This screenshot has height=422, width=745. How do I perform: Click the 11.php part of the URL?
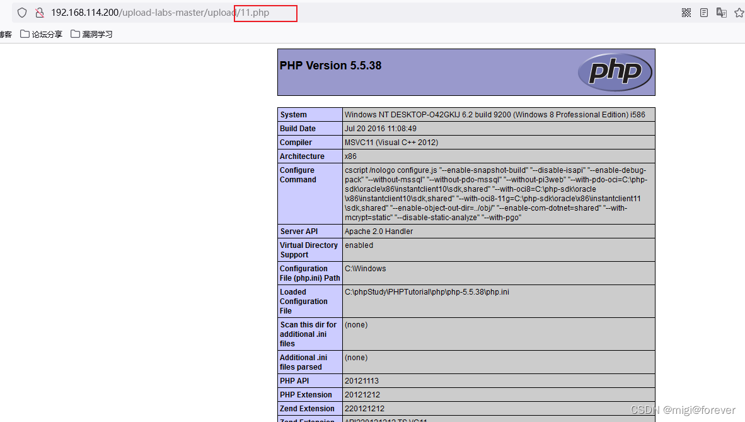click(x=254, y=13)
